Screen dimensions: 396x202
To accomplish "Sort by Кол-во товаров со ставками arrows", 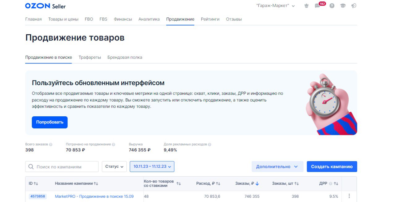I will (179, 184).
